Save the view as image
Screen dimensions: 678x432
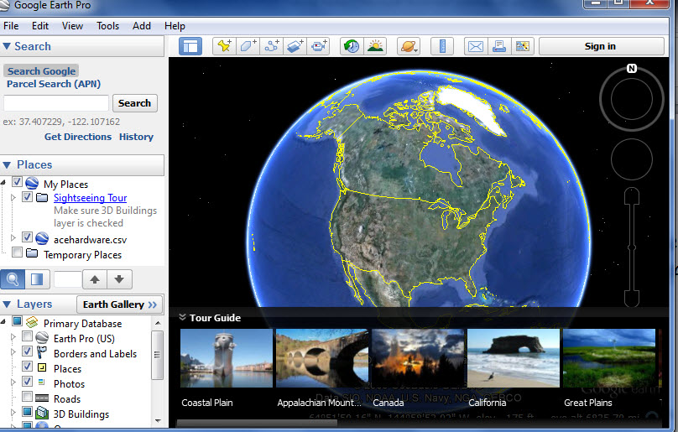pos(522,46)
